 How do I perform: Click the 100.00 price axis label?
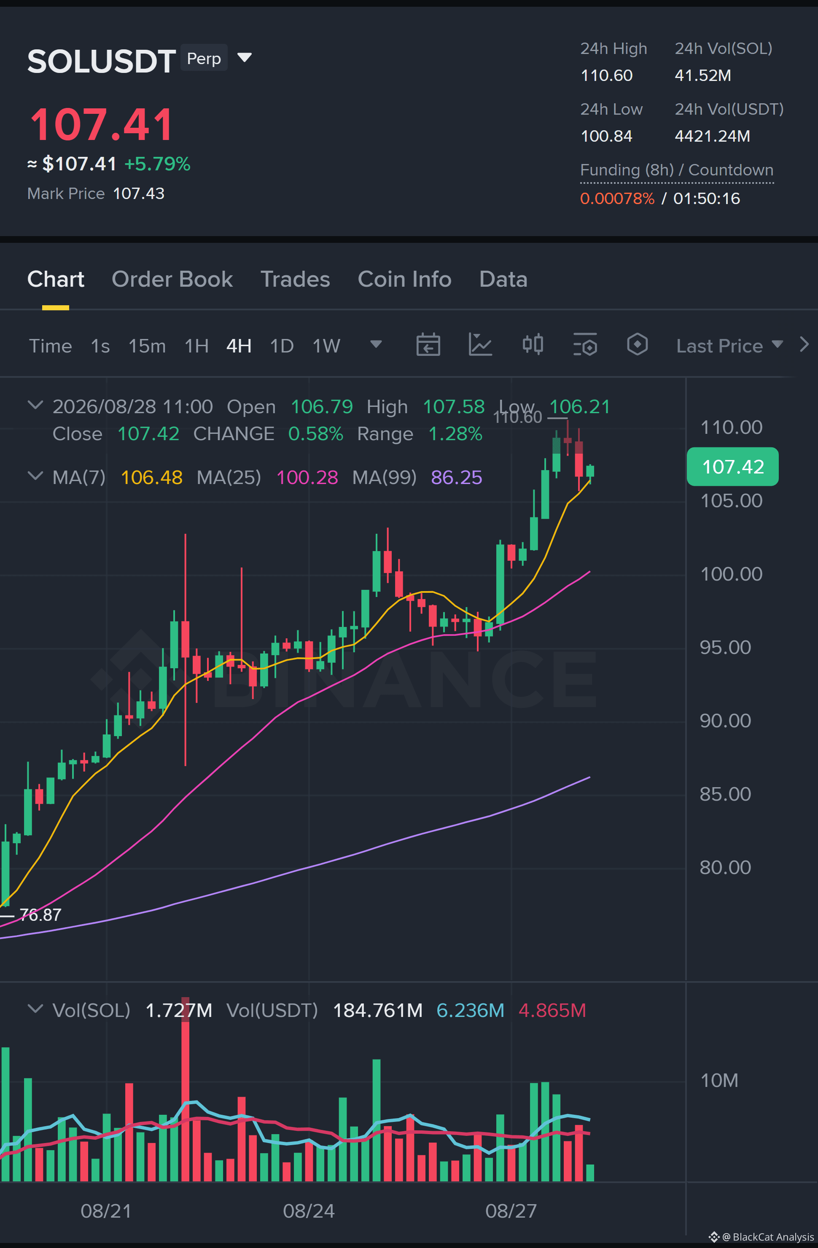tap(732, 574)
